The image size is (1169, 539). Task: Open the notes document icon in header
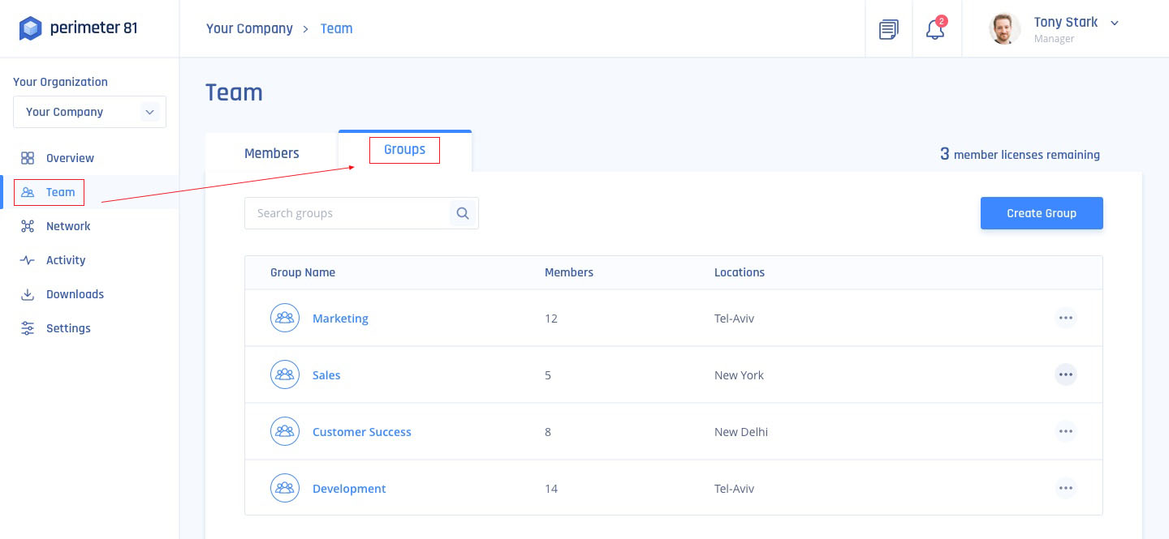889,29
